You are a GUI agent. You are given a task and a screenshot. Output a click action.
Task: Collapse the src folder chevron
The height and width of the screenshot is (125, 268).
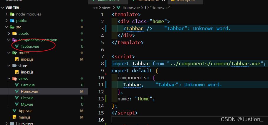[x=6, y=27]
